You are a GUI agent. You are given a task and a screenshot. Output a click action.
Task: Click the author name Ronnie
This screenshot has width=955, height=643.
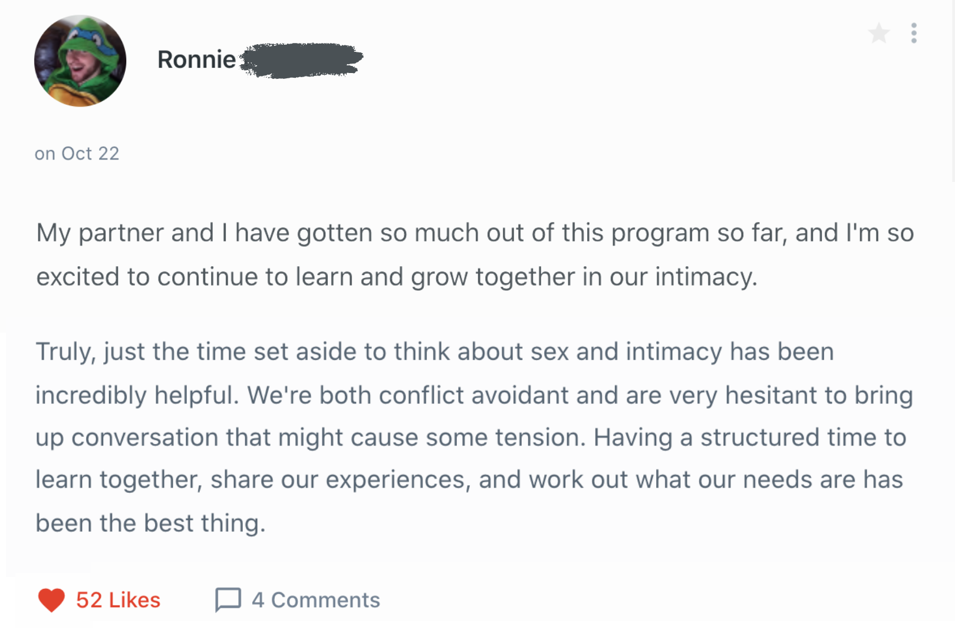(196, 59)
